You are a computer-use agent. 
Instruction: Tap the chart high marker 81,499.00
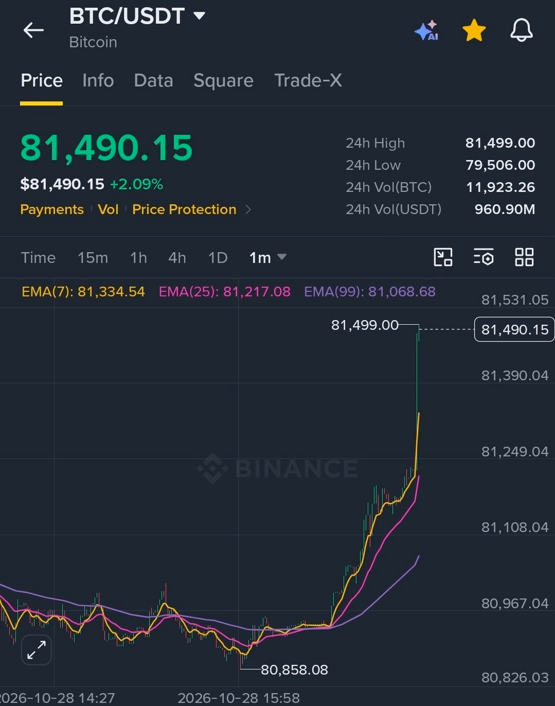pyautogui.click(x=365, y=325)
